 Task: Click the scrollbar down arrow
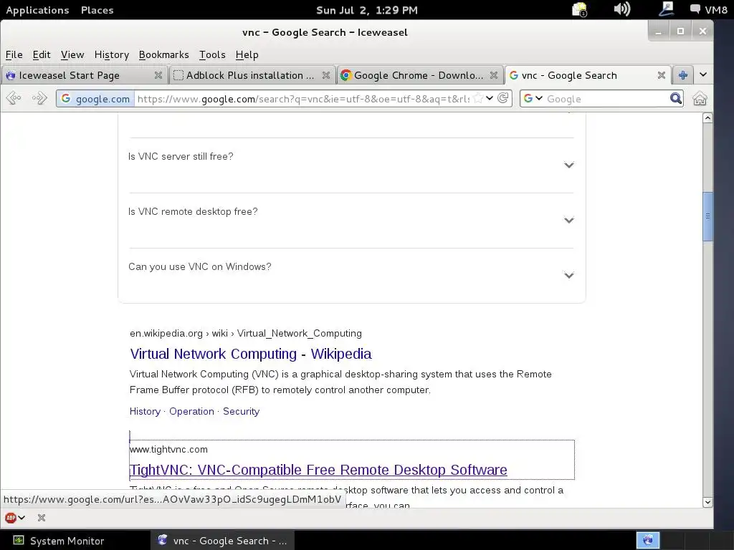pos(707,502)
